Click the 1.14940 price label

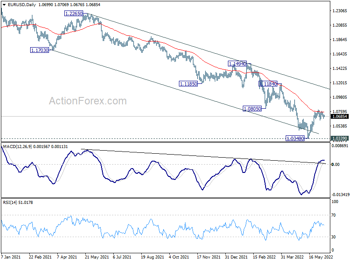(x=237, y=64)
